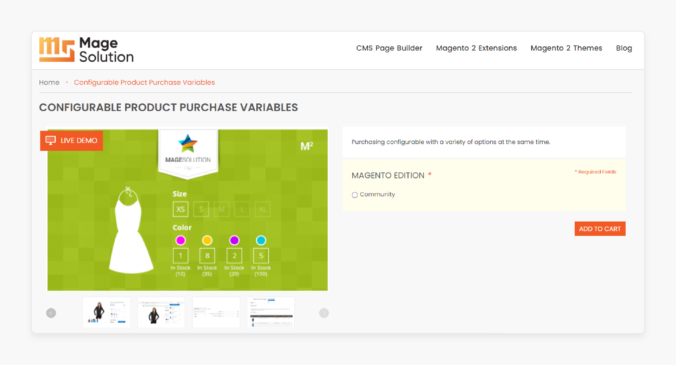Image resolution: width=676 pixels, height=365 pixels.
Task: Open second gallery thumbnail with woman in black
Action: [161, 312]
